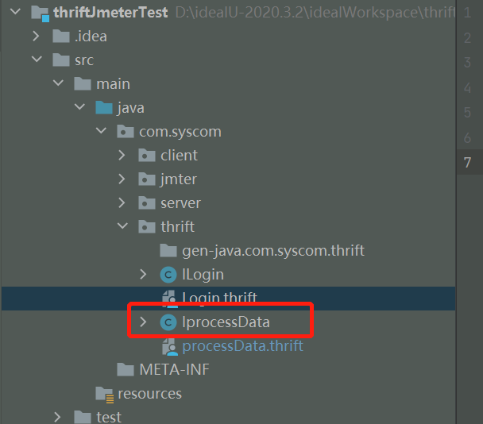Select the jmter package label

coord(179,179)
